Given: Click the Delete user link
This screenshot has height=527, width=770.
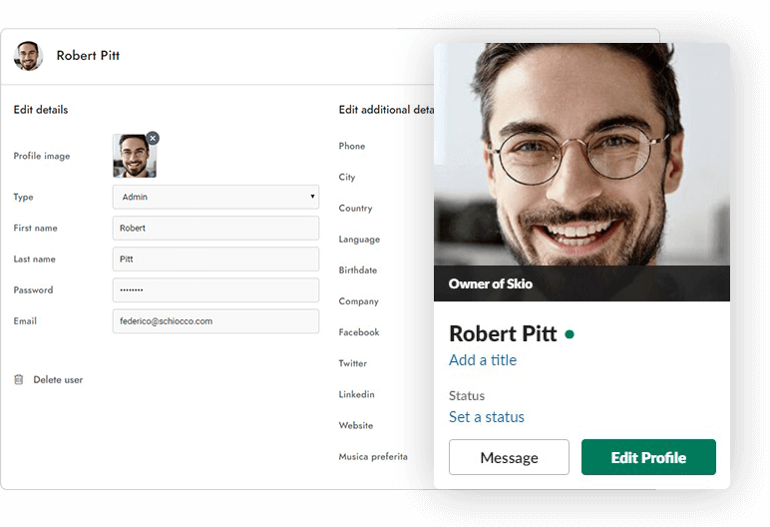Looking at the screenshot, I should 58,379.
